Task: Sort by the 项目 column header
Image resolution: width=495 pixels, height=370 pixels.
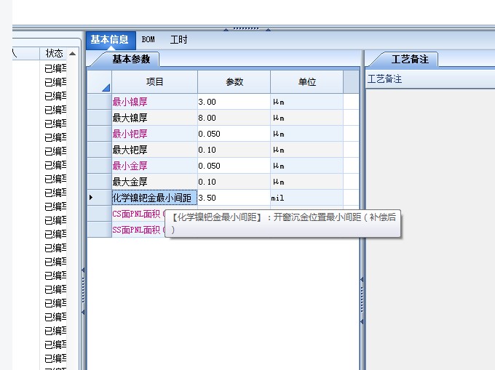Action: (154, 82)
